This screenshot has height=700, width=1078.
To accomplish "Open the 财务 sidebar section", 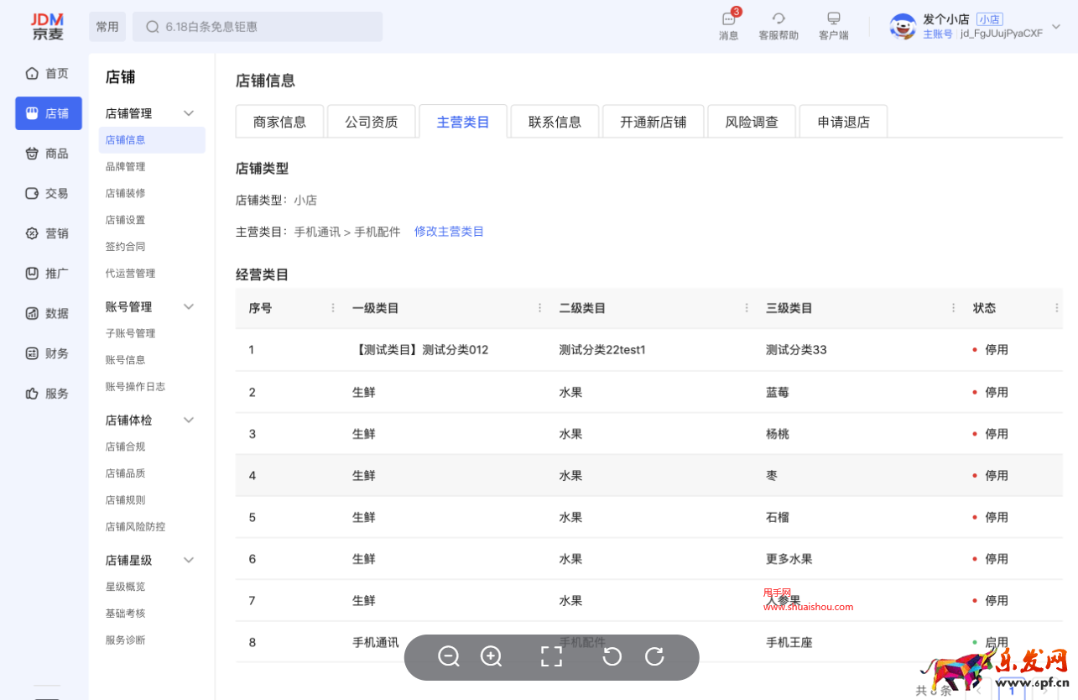I will tap(48, 353).
